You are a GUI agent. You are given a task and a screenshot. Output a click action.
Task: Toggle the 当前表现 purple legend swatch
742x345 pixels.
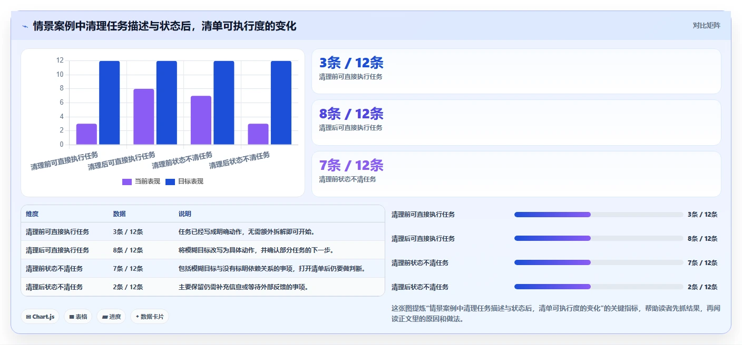127,181
